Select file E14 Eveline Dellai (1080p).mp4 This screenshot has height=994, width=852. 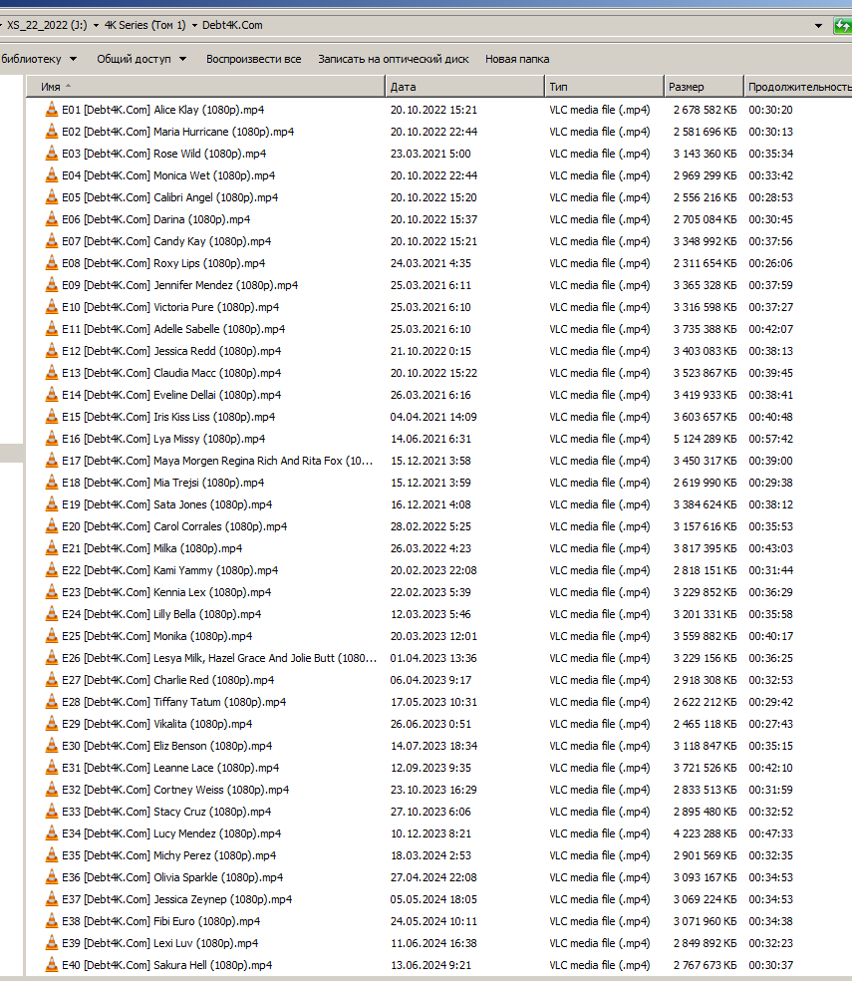[x=171, y=394]
